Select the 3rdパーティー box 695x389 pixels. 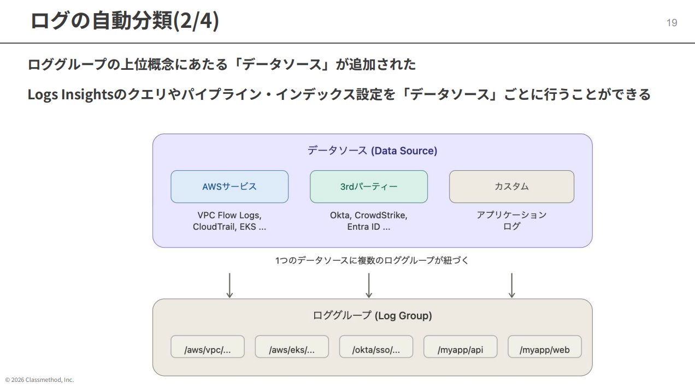(x=369, y=186)
